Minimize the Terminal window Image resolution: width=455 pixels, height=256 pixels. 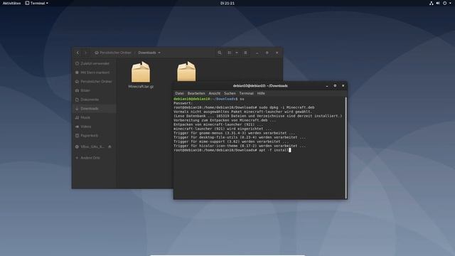tap(327, 86)
